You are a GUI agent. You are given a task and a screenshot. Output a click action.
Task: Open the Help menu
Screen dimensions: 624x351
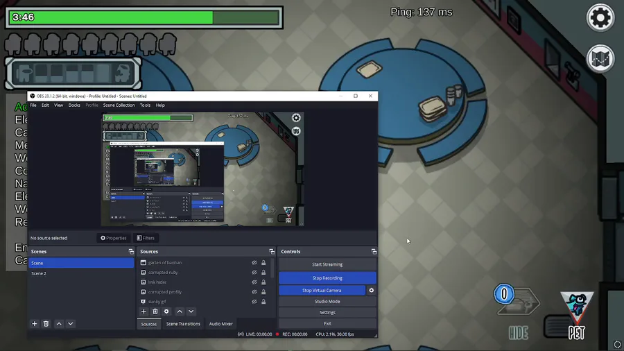(x=160, y=105)
